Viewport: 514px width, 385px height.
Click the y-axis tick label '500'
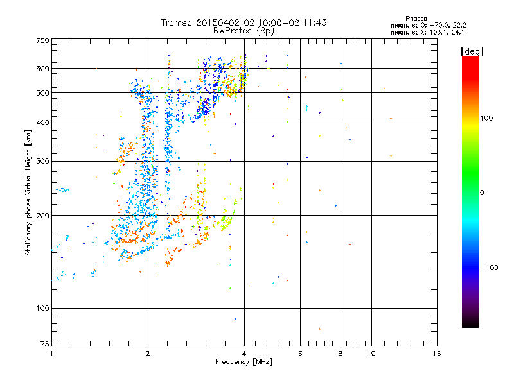(x=42, y=93)
